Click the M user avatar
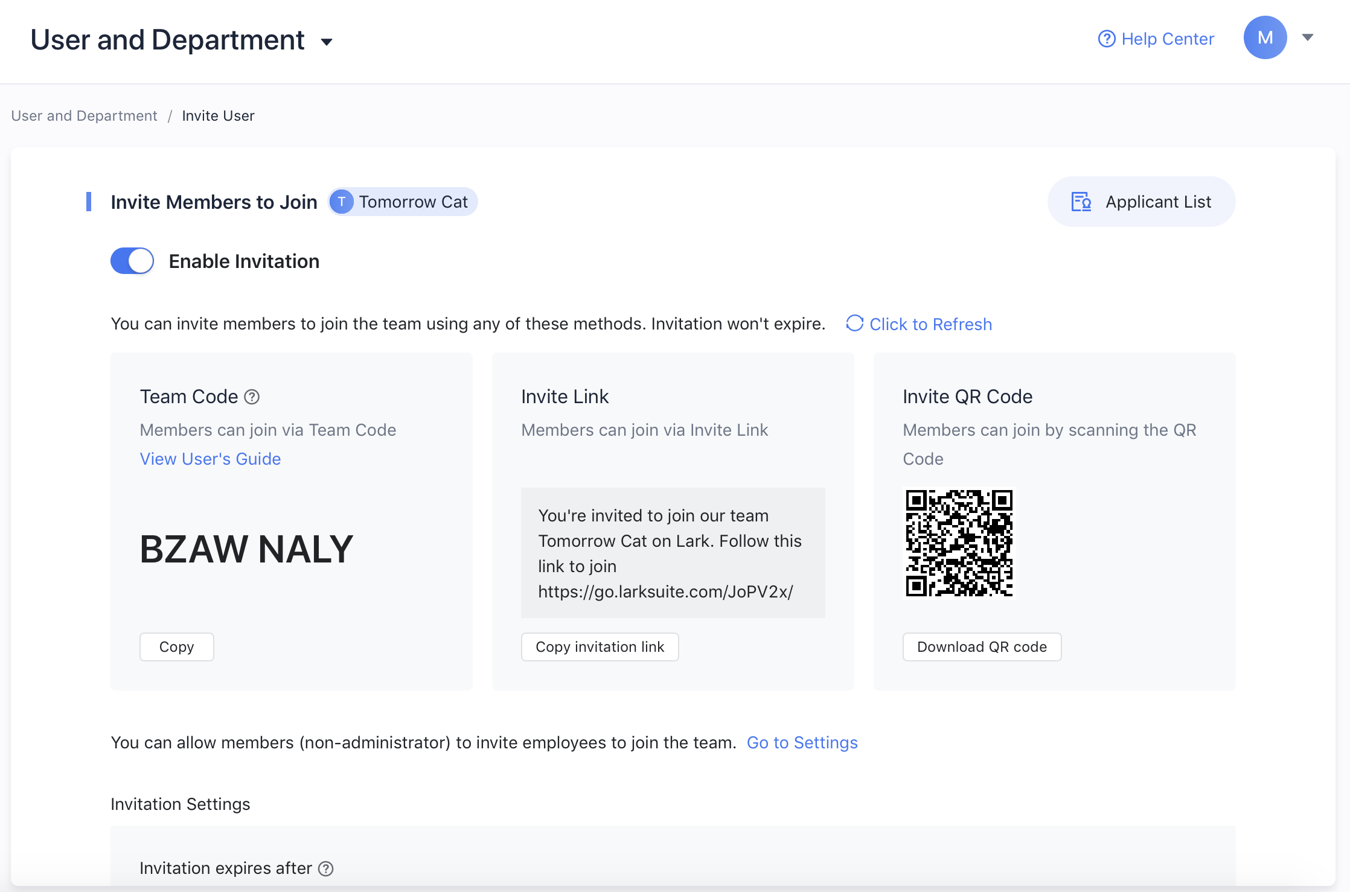This screenshot has height=892, width=1350. coord(1265,37)
